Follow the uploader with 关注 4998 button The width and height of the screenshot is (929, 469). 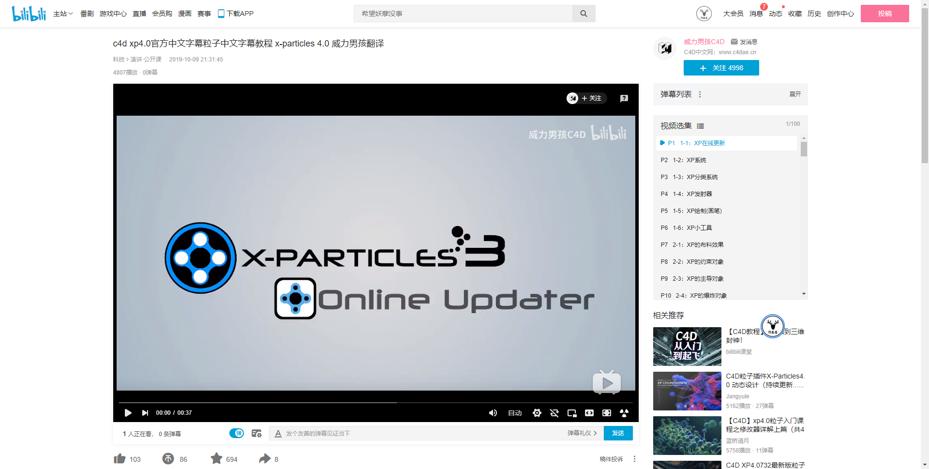click(x=721, y=68)
